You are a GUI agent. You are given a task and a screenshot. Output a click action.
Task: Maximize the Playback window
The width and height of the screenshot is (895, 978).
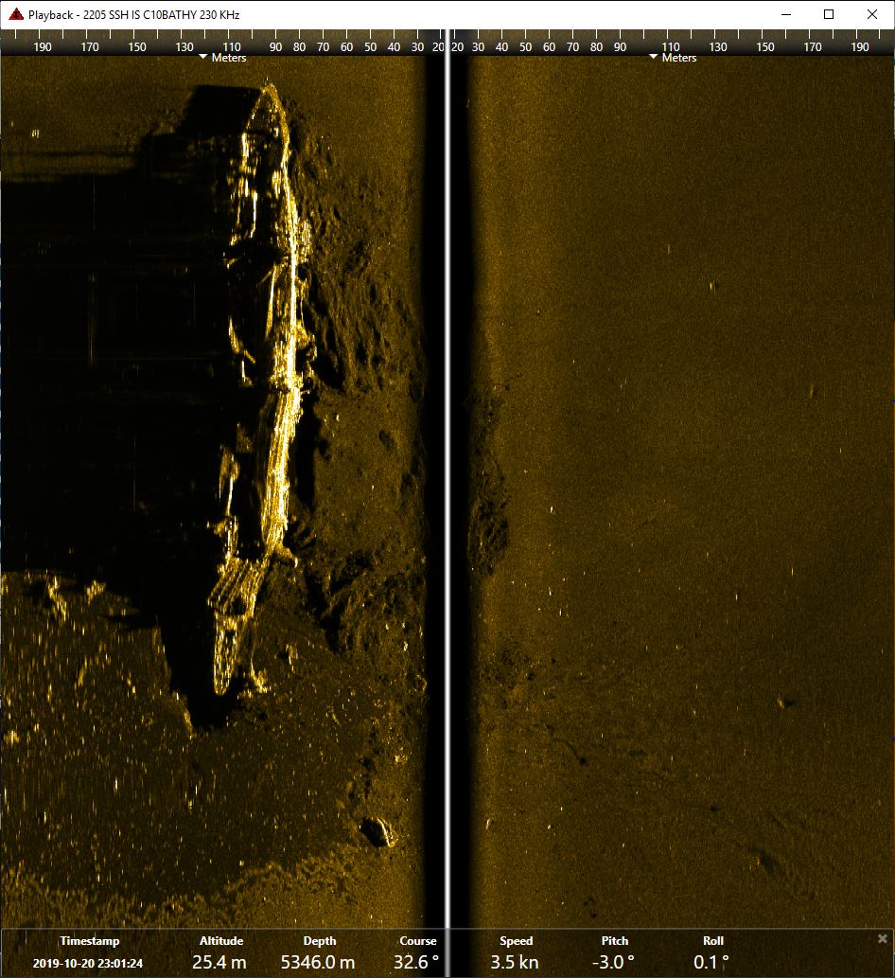point(829,14)
